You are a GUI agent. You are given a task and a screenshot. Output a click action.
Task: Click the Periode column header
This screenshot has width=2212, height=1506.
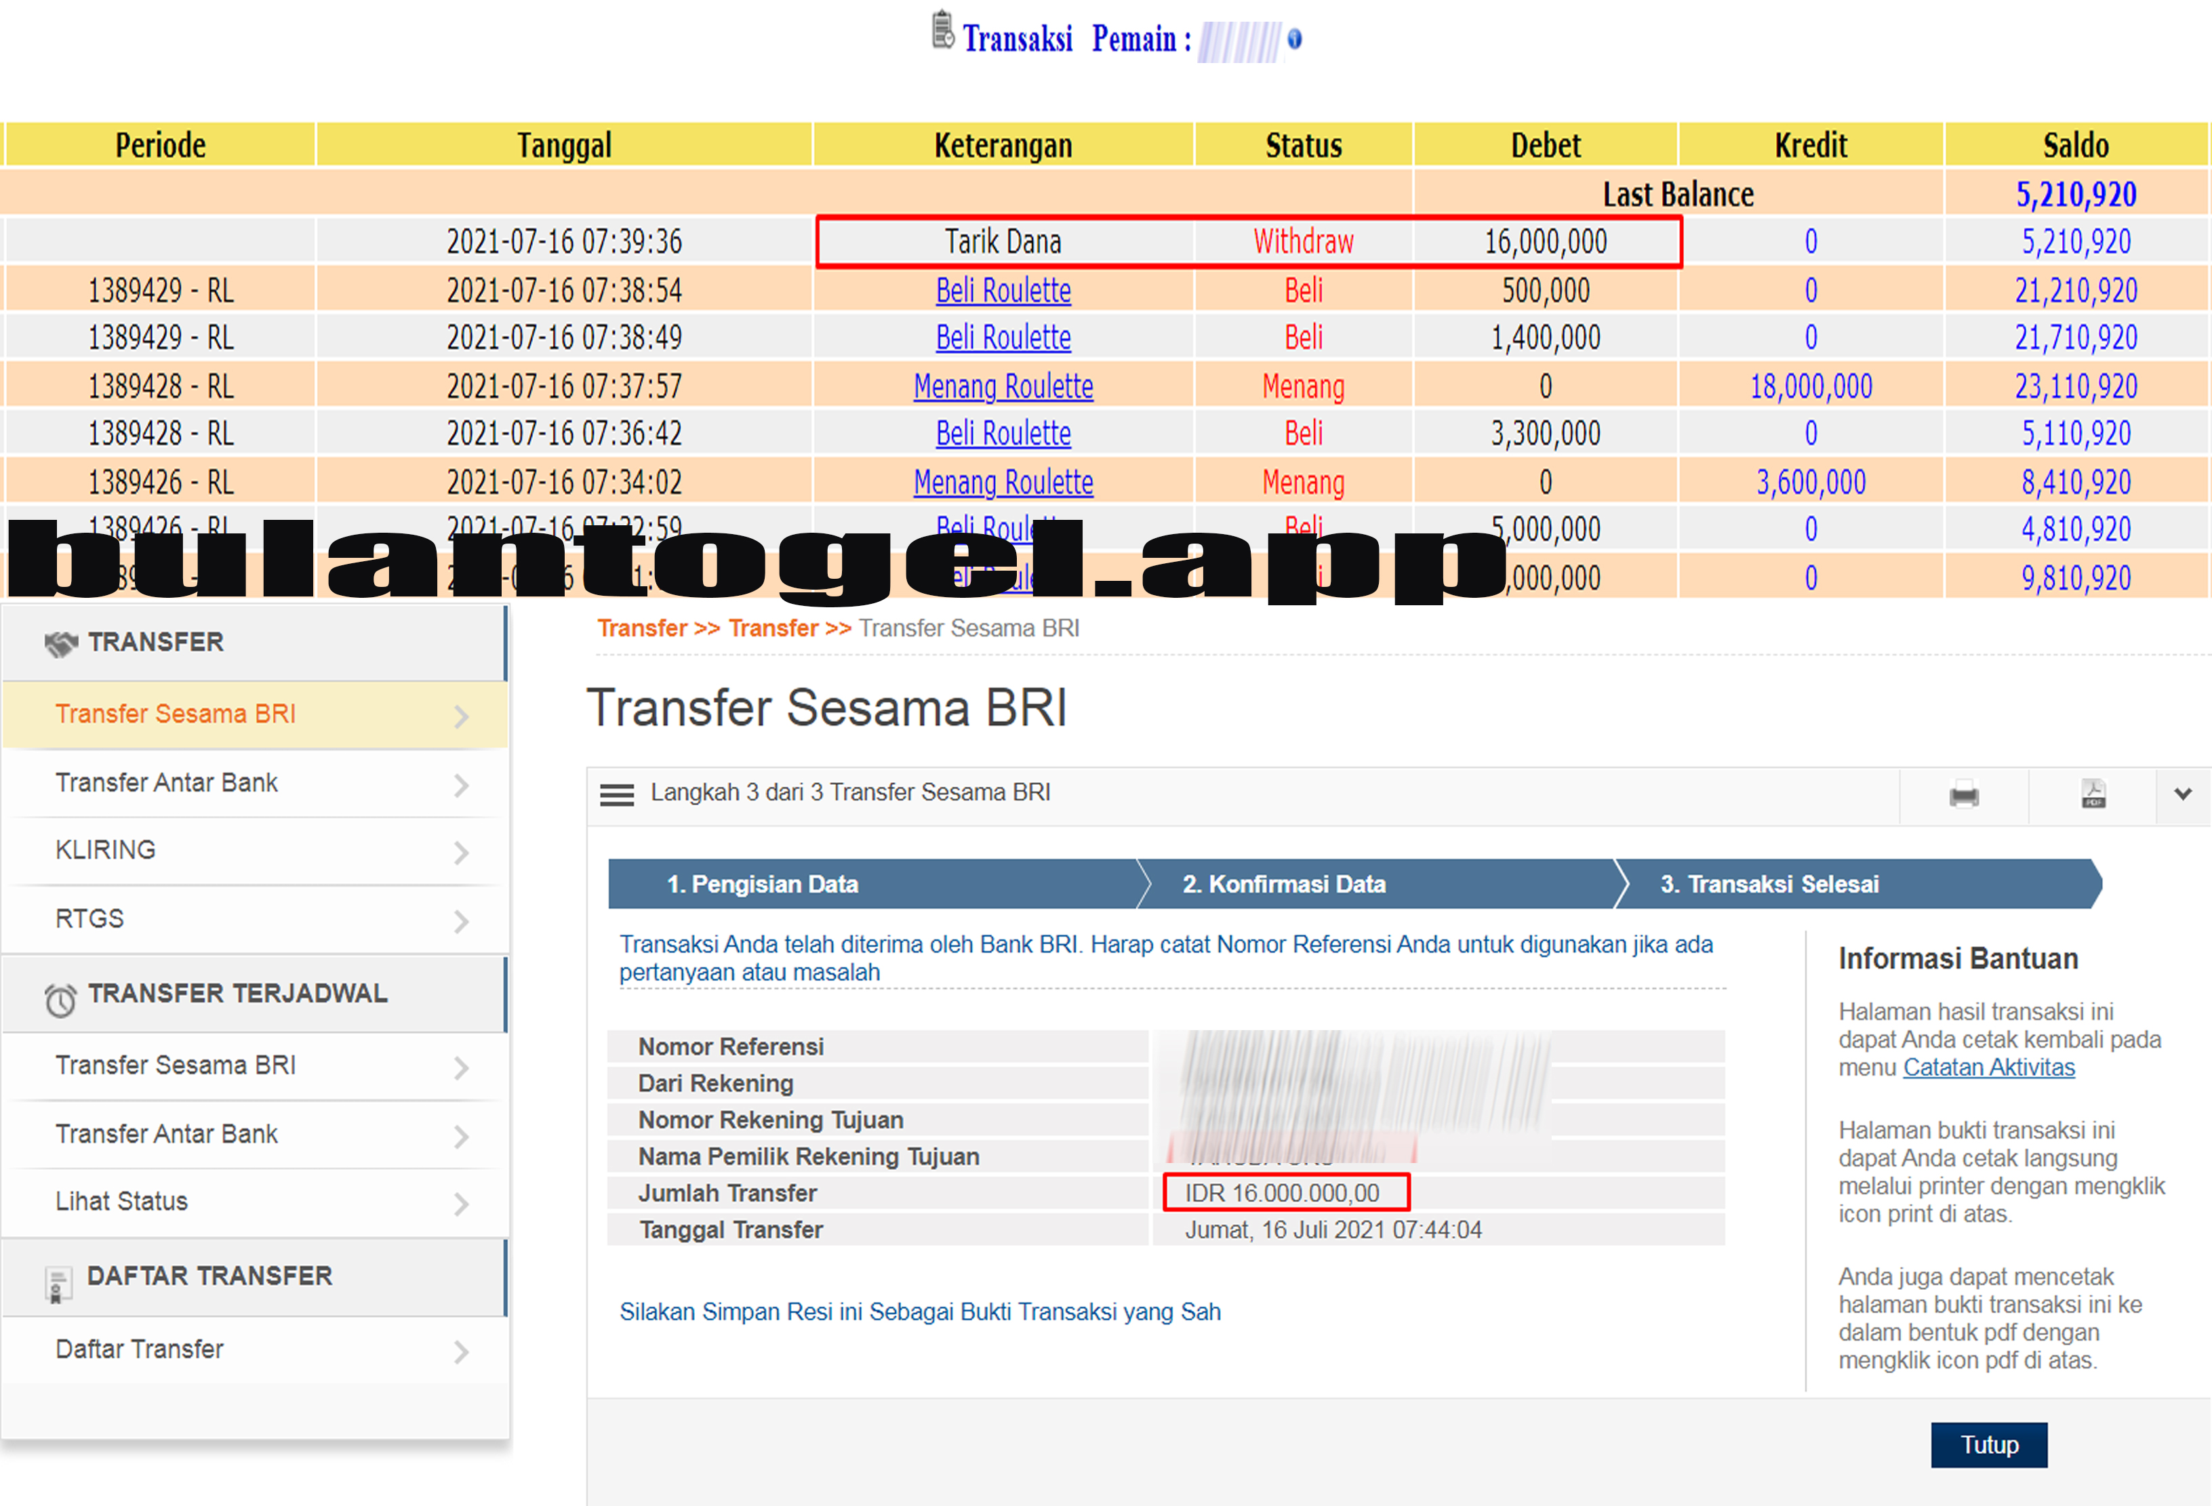coord(160,146)
